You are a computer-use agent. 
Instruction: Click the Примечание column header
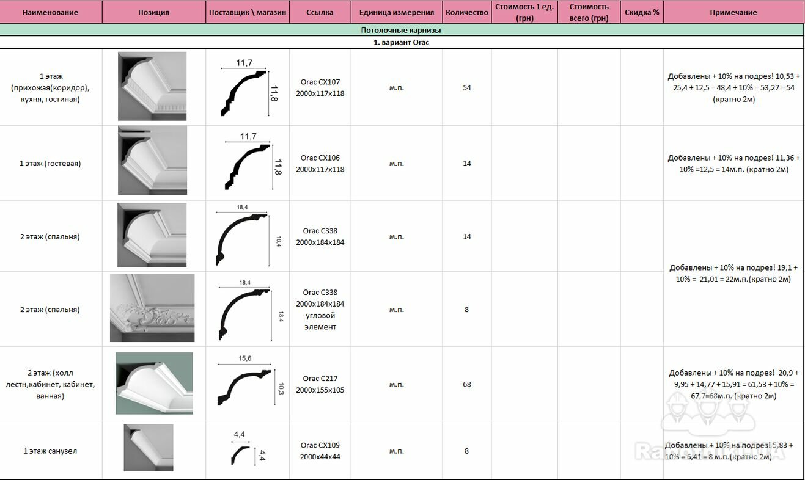click(x=733, y=12)
